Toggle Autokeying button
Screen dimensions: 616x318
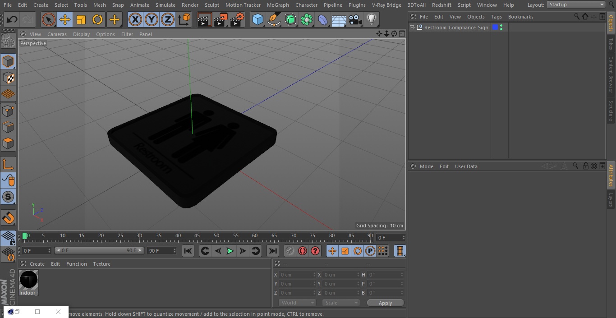303,251
